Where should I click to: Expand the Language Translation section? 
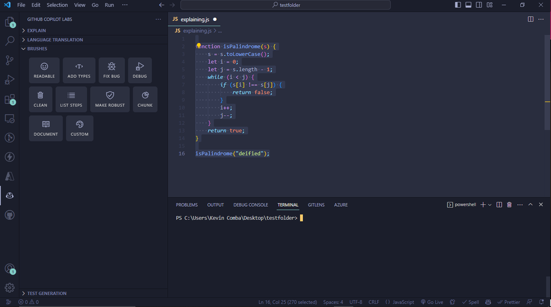click(x=55, y=40)
